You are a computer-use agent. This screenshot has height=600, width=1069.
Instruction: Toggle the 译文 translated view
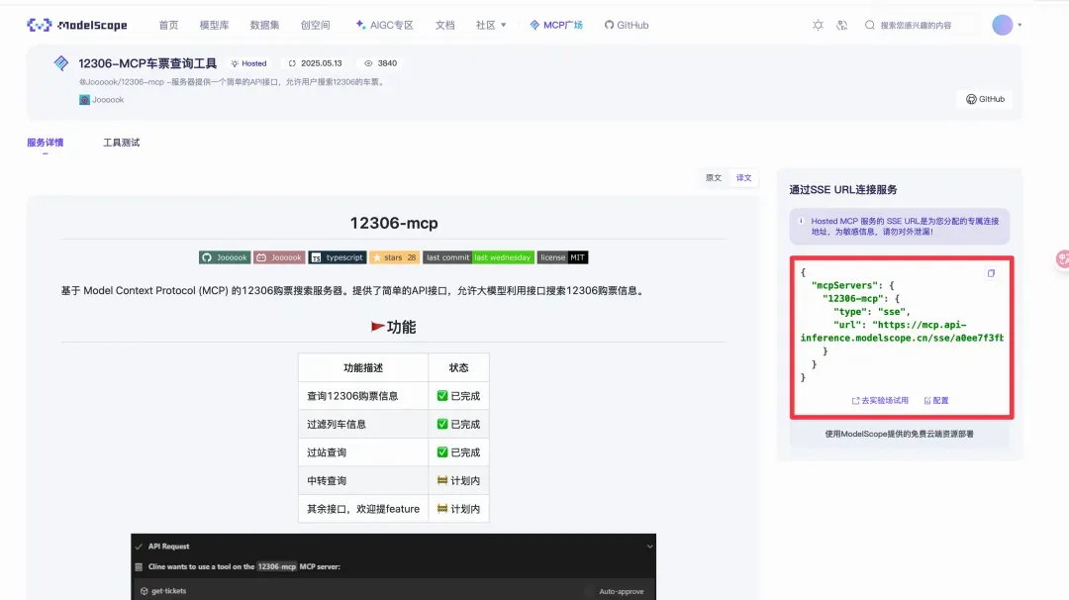coord(743,178)
